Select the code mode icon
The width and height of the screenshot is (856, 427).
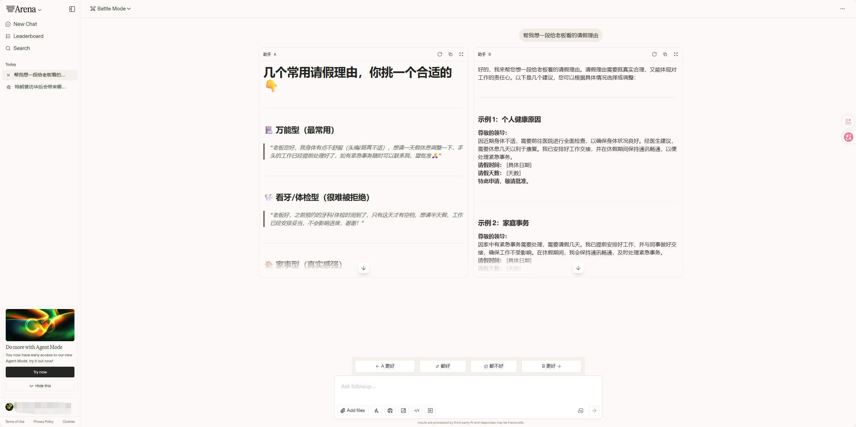coord(417,411)
